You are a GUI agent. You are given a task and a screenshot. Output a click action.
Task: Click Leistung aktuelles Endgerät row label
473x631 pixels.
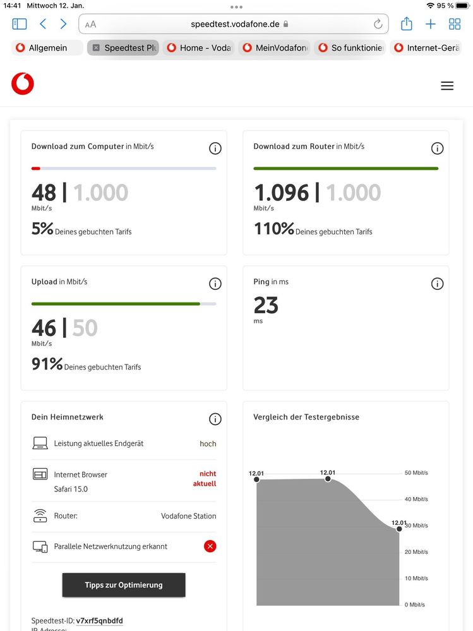click(99, 443)
